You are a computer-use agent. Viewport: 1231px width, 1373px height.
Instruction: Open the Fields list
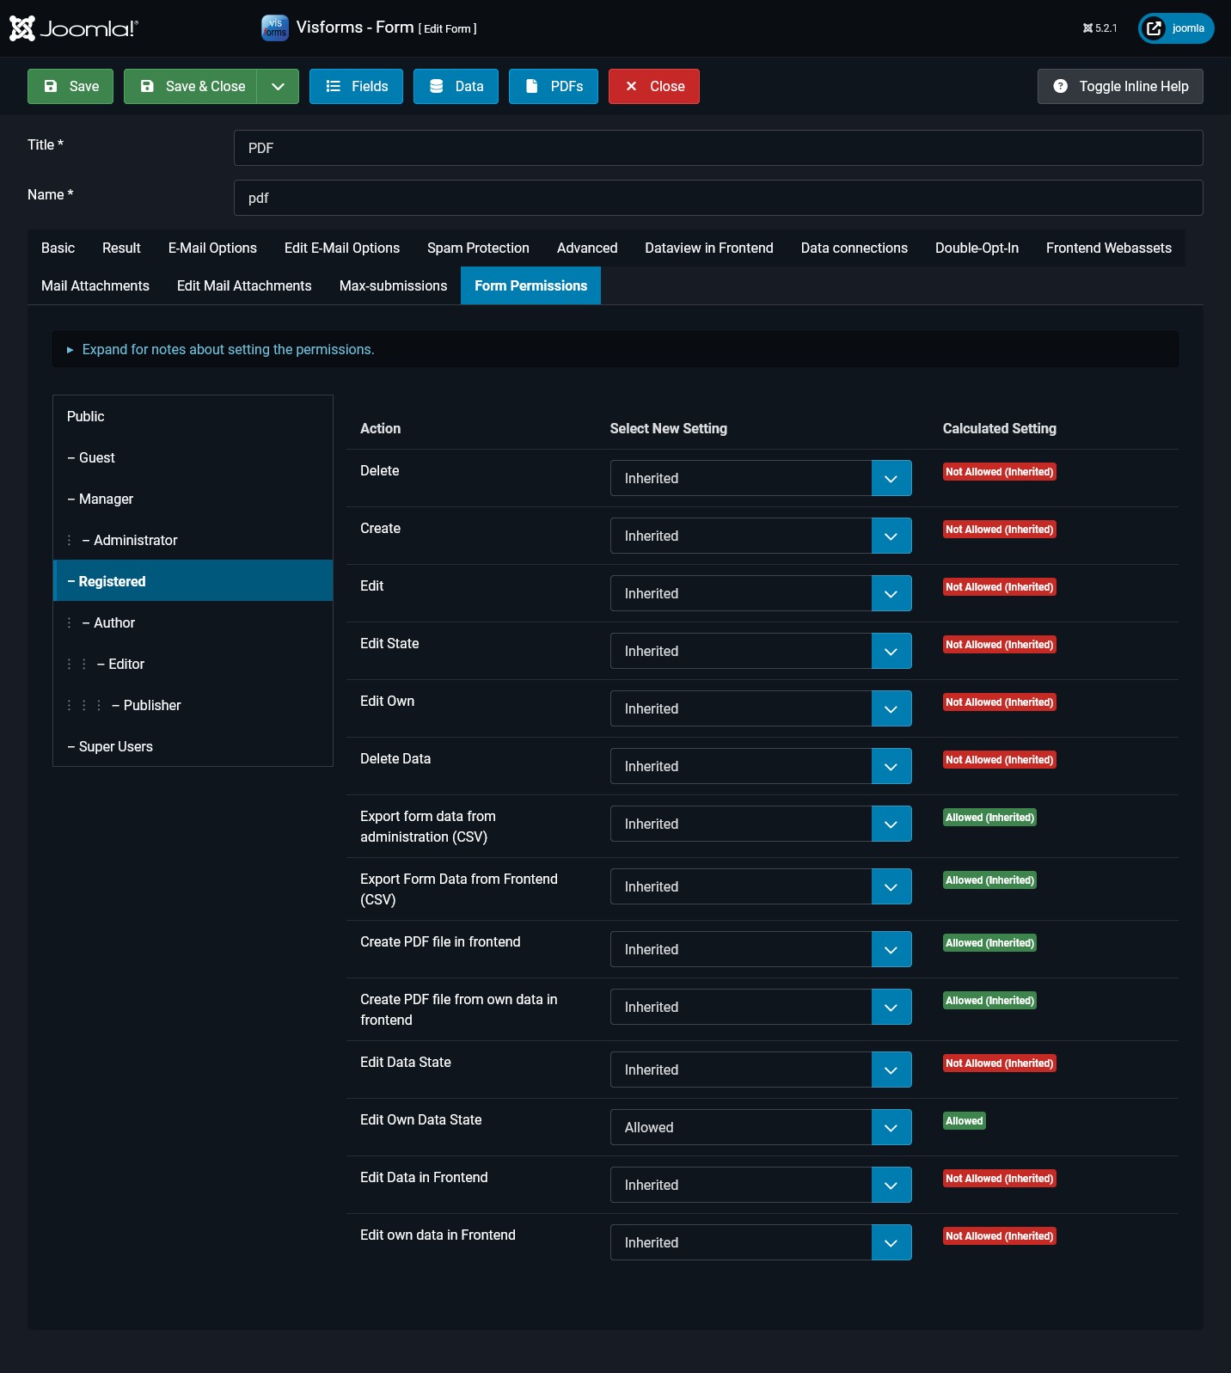click(356, 86)
